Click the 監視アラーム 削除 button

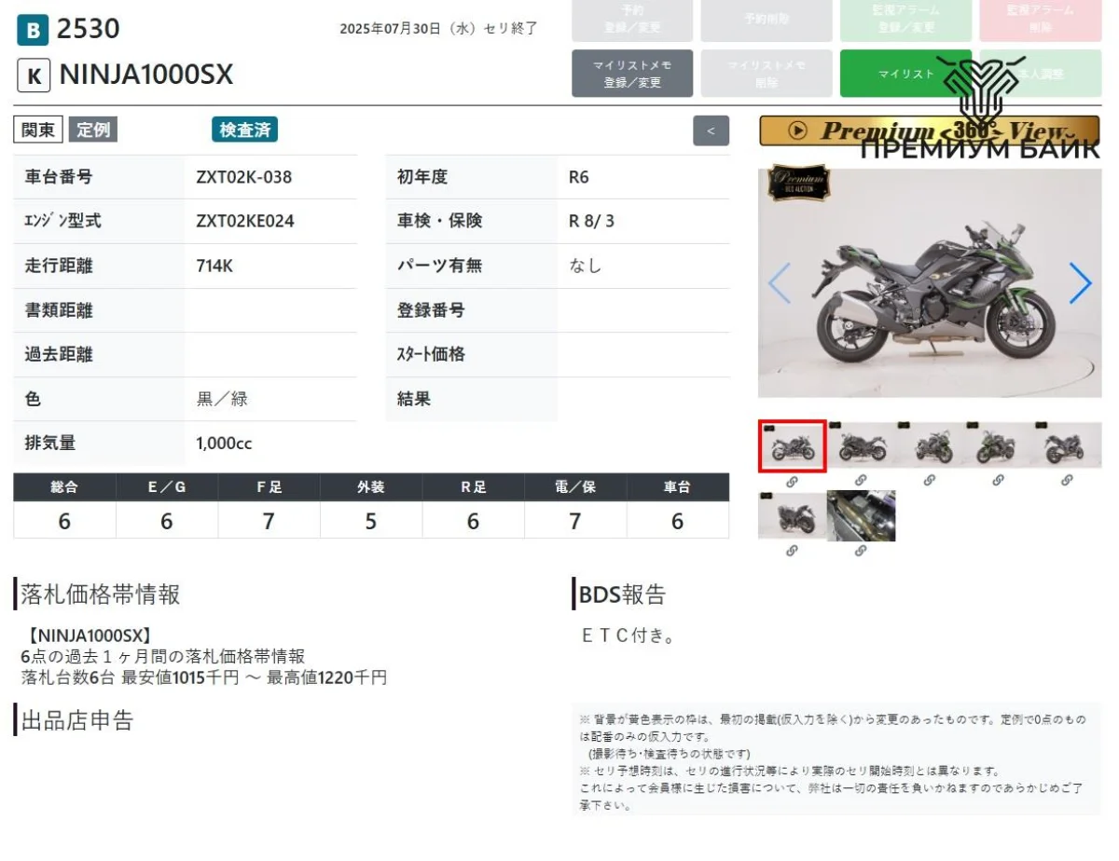coord(1040,20)
